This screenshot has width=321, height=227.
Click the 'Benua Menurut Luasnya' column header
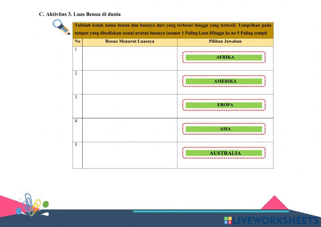(x=130, y=41)
